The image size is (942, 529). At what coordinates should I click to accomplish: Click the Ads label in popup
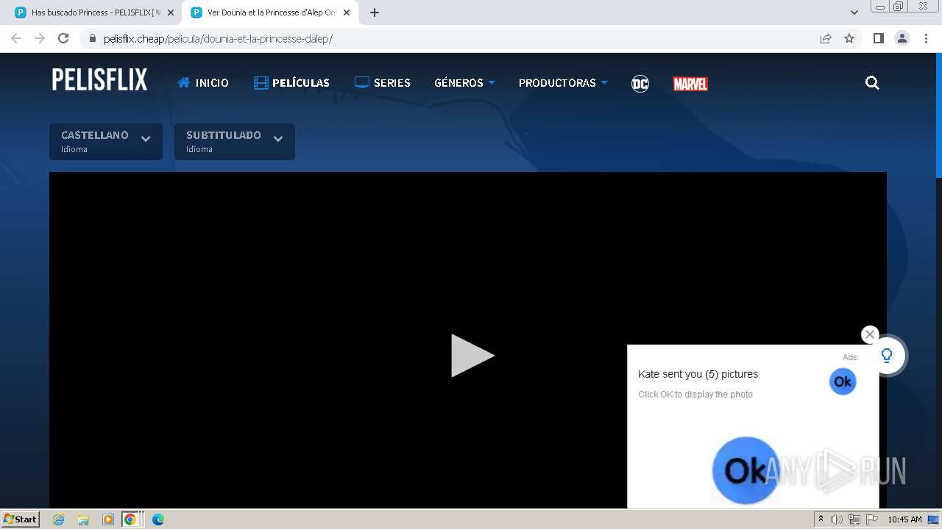850,357
